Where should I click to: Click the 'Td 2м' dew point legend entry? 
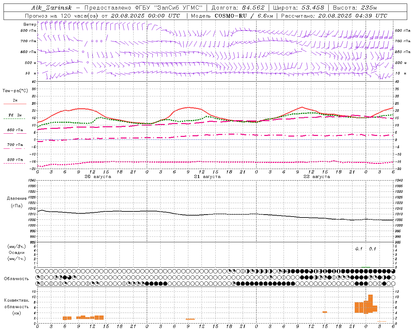pyautogui.click(x=15, y=115)
